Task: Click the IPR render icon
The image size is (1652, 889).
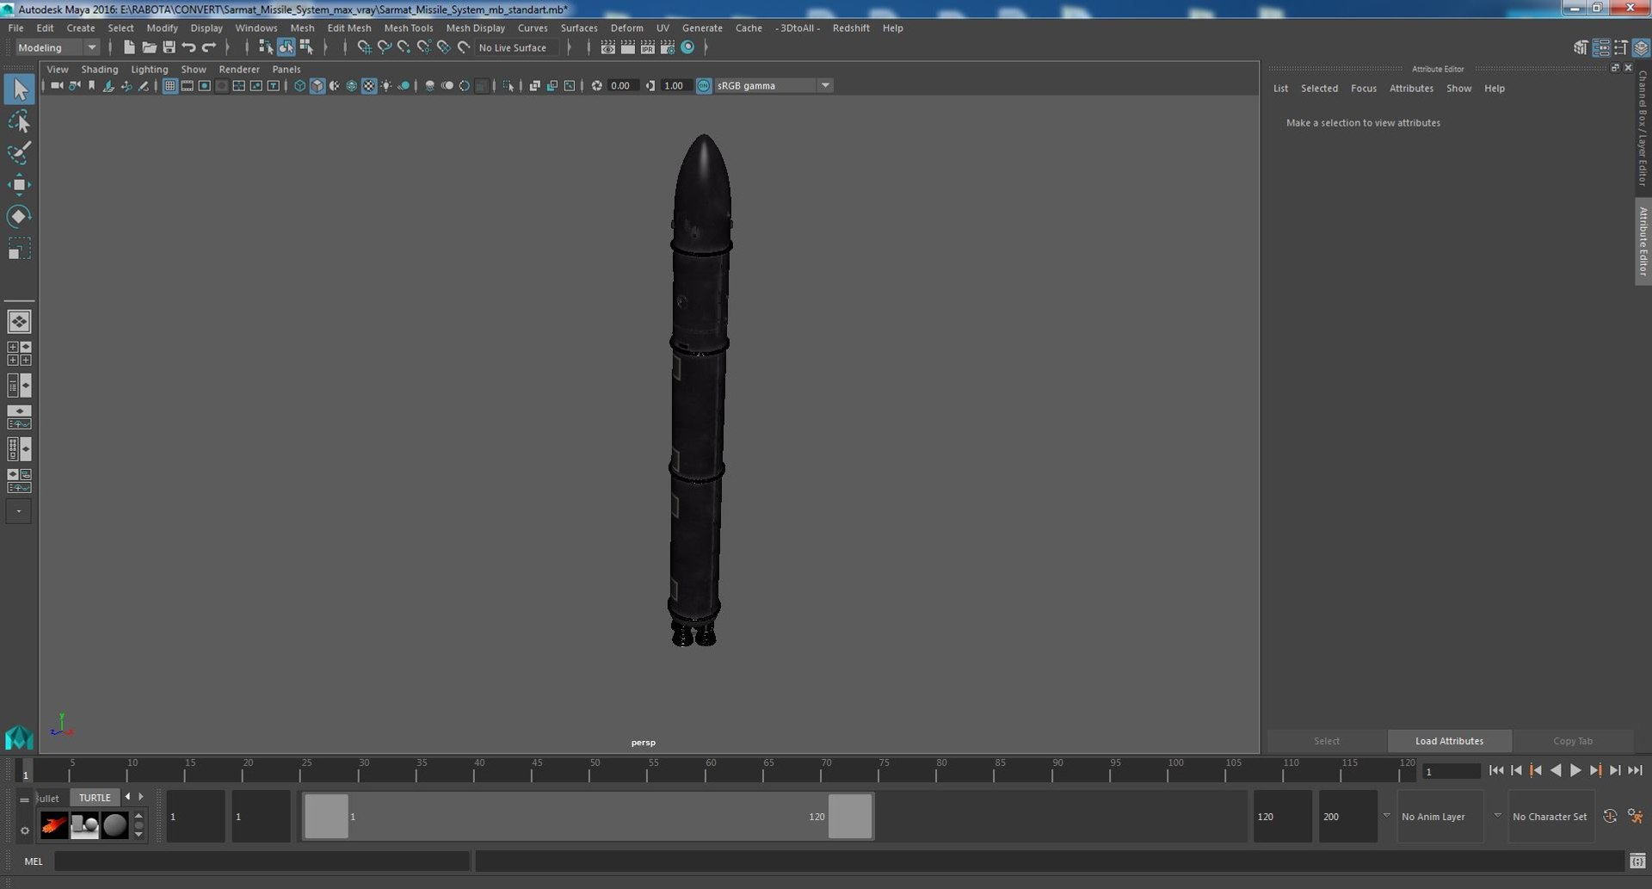Action: [x=647, y=47]
